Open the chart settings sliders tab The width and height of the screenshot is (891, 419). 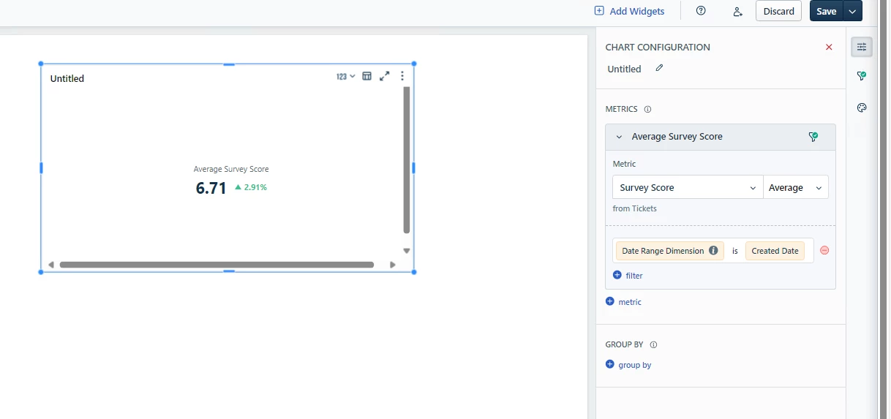point(862,47)
